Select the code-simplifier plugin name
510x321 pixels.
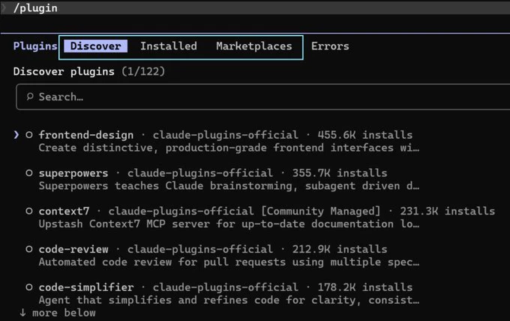click(x=86, y=287)
